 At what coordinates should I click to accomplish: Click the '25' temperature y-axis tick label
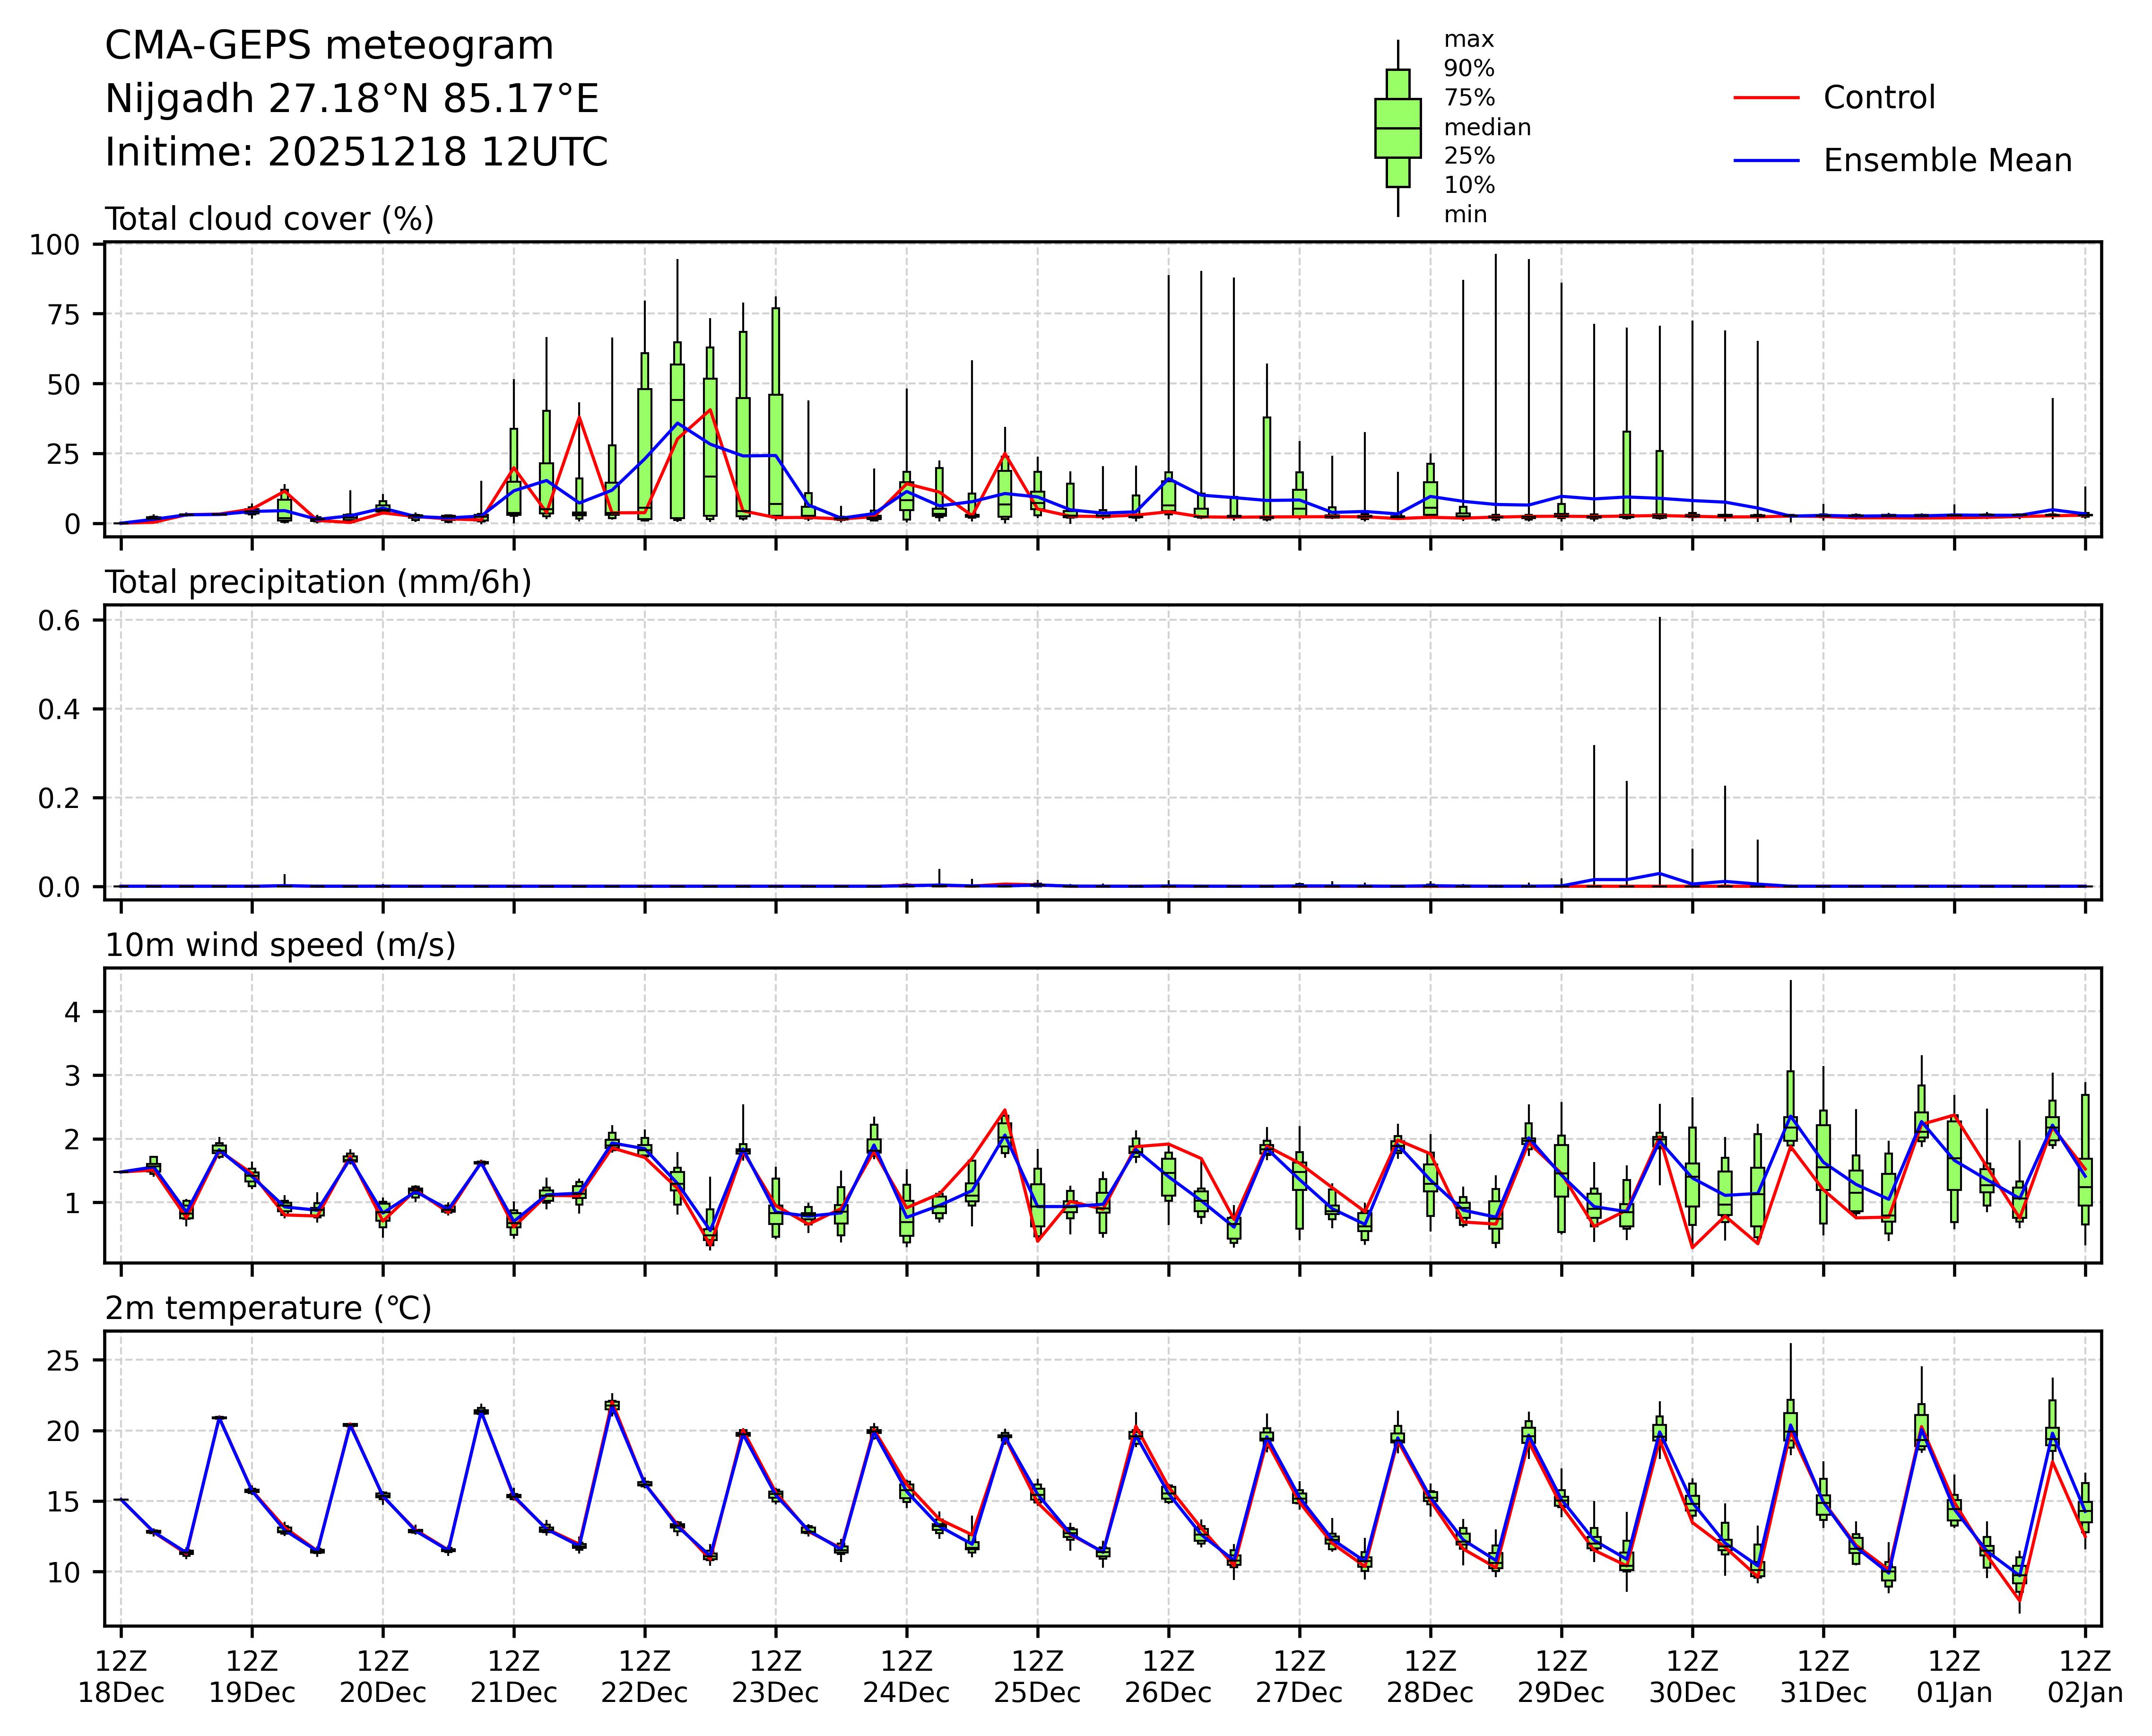point(62,1361)
